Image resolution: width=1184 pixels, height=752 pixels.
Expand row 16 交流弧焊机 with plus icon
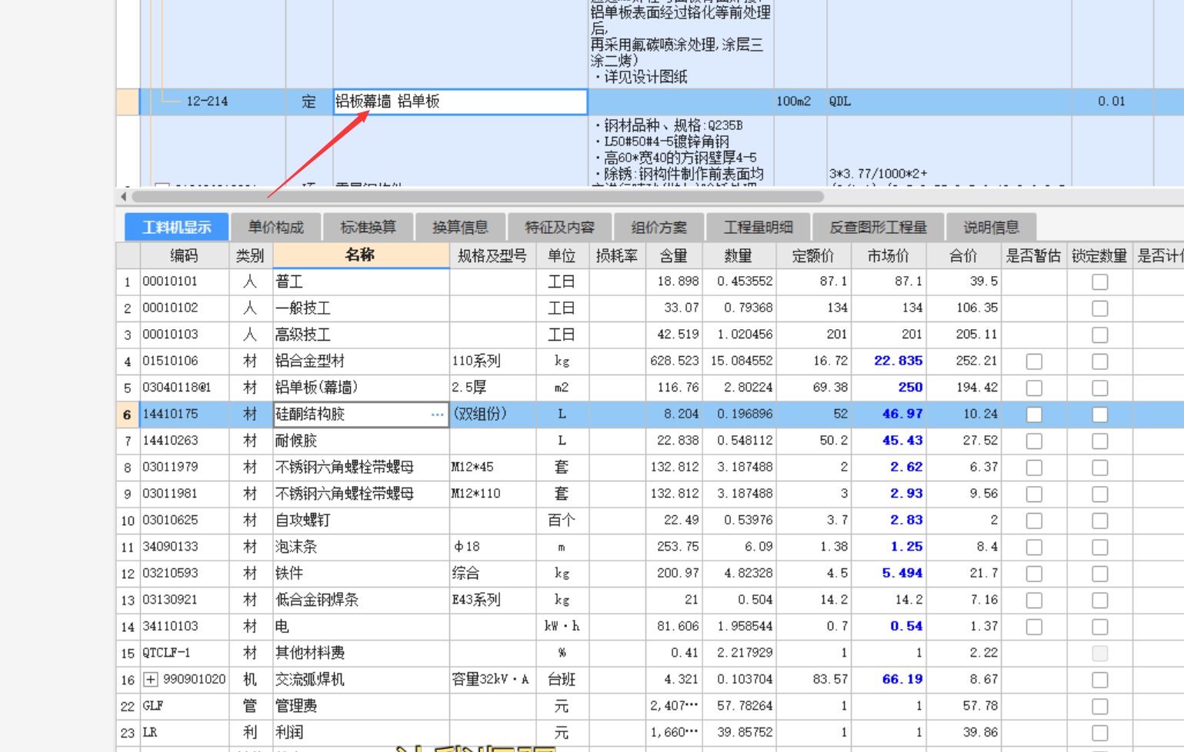pos(151,679)
